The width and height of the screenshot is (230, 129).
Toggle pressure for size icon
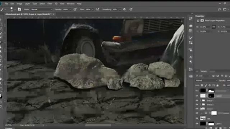[131, 9]
